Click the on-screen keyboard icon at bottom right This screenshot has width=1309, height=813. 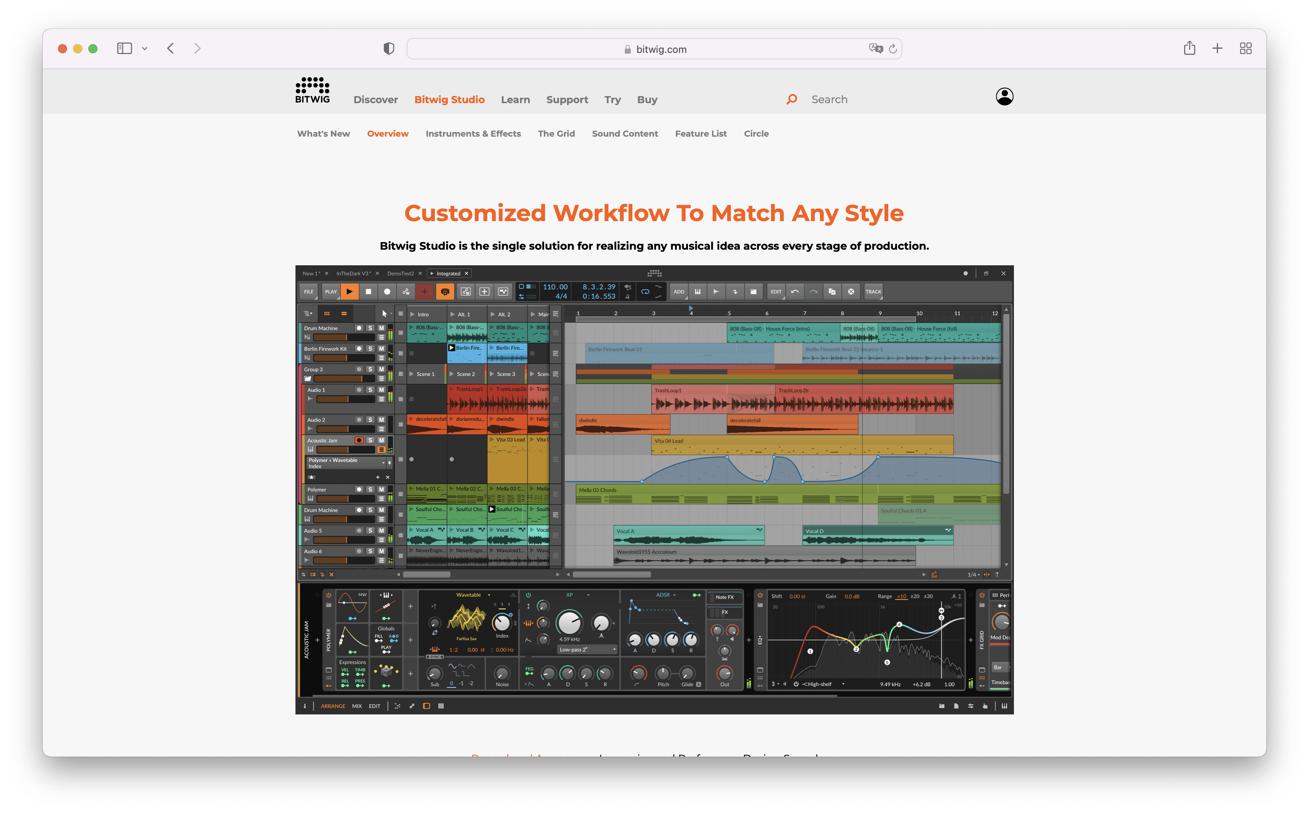click(x=1004, y=706)
